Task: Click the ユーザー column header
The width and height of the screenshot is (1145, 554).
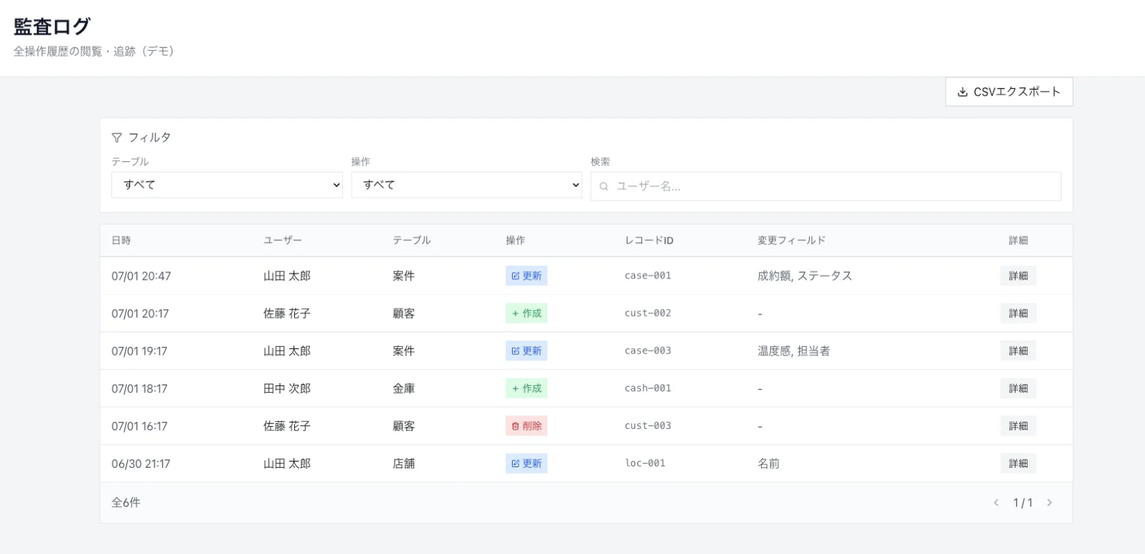Action: coord(282,240)
